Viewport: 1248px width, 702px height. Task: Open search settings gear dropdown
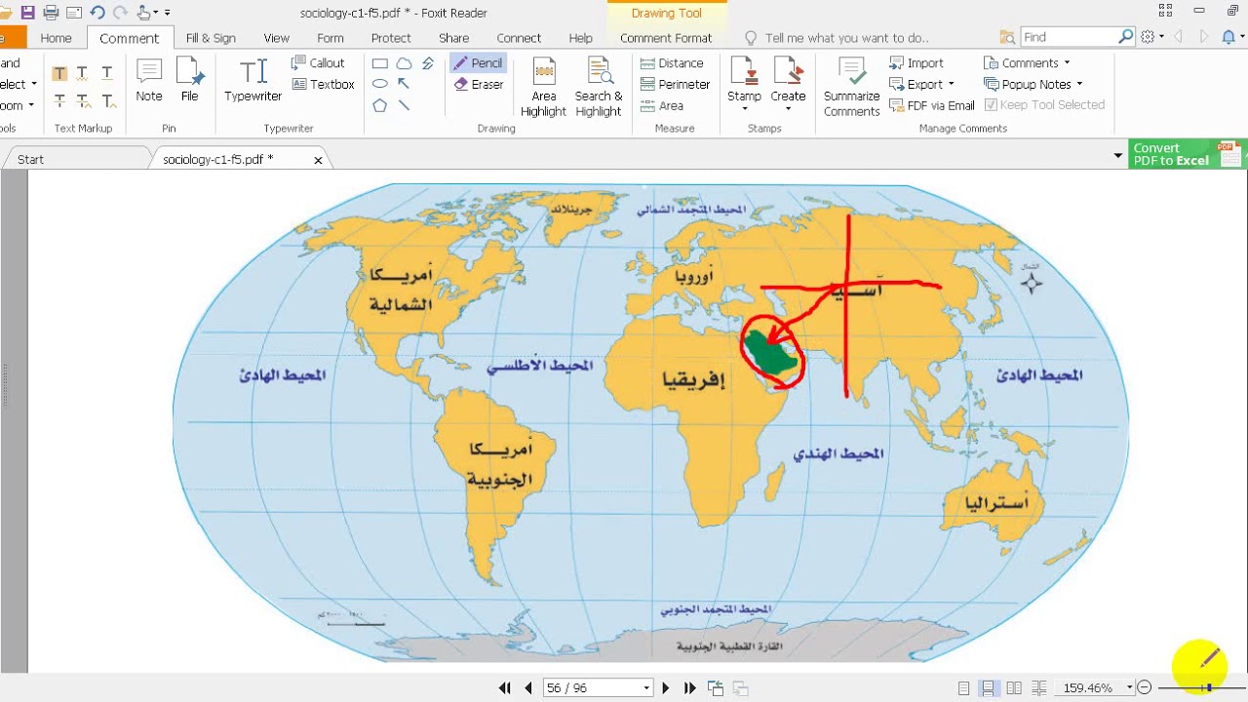coord(1152,37)
